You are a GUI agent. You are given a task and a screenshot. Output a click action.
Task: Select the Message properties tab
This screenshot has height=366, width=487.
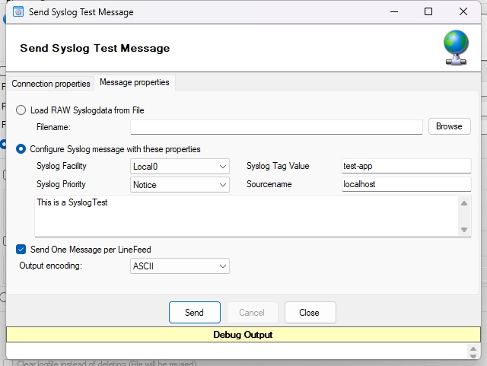click(x=135, y=82)
